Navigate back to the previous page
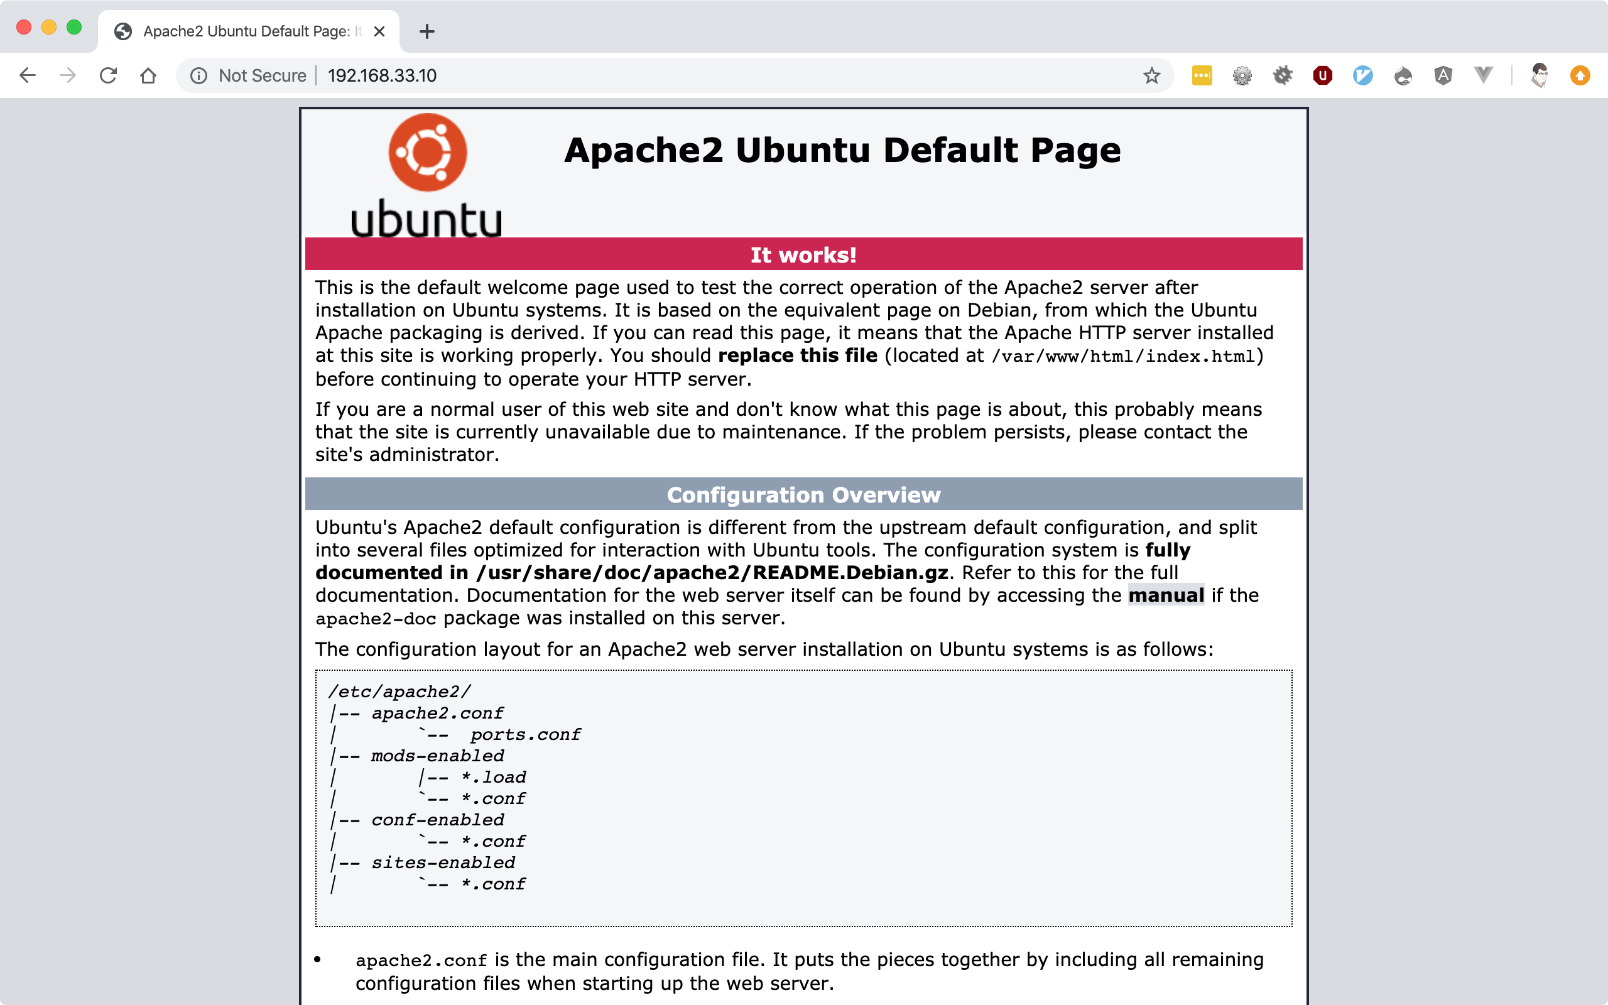This screenshot has width=1608, height=1005. (x=27, y=75)
